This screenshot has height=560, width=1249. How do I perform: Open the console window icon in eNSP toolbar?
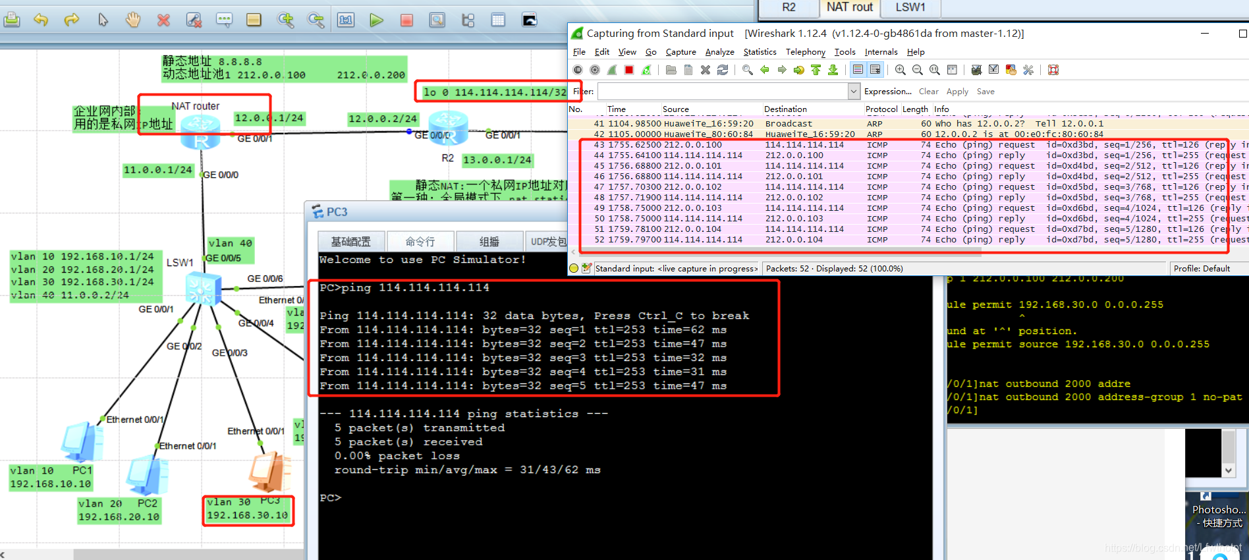(x=530, y=20)
